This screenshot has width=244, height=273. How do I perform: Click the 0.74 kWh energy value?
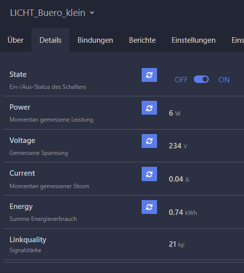tap(183, 212)
